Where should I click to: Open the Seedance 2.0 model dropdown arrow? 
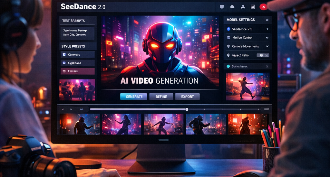[x=267, y=29]
